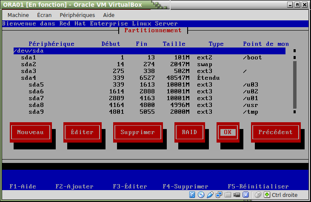
Task: Select the sda1 /boot partition row
Action: click(149, 58)
